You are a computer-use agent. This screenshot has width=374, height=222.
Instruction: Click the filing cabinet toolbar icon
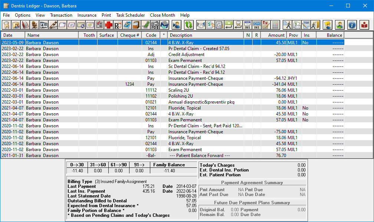pyautogui.click(x=137, y=25)
